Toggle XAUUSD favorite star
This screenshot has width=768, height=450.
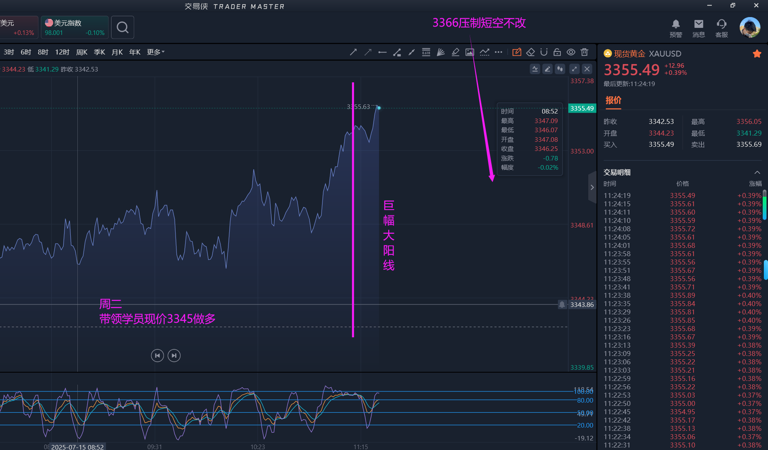[757, 54]
